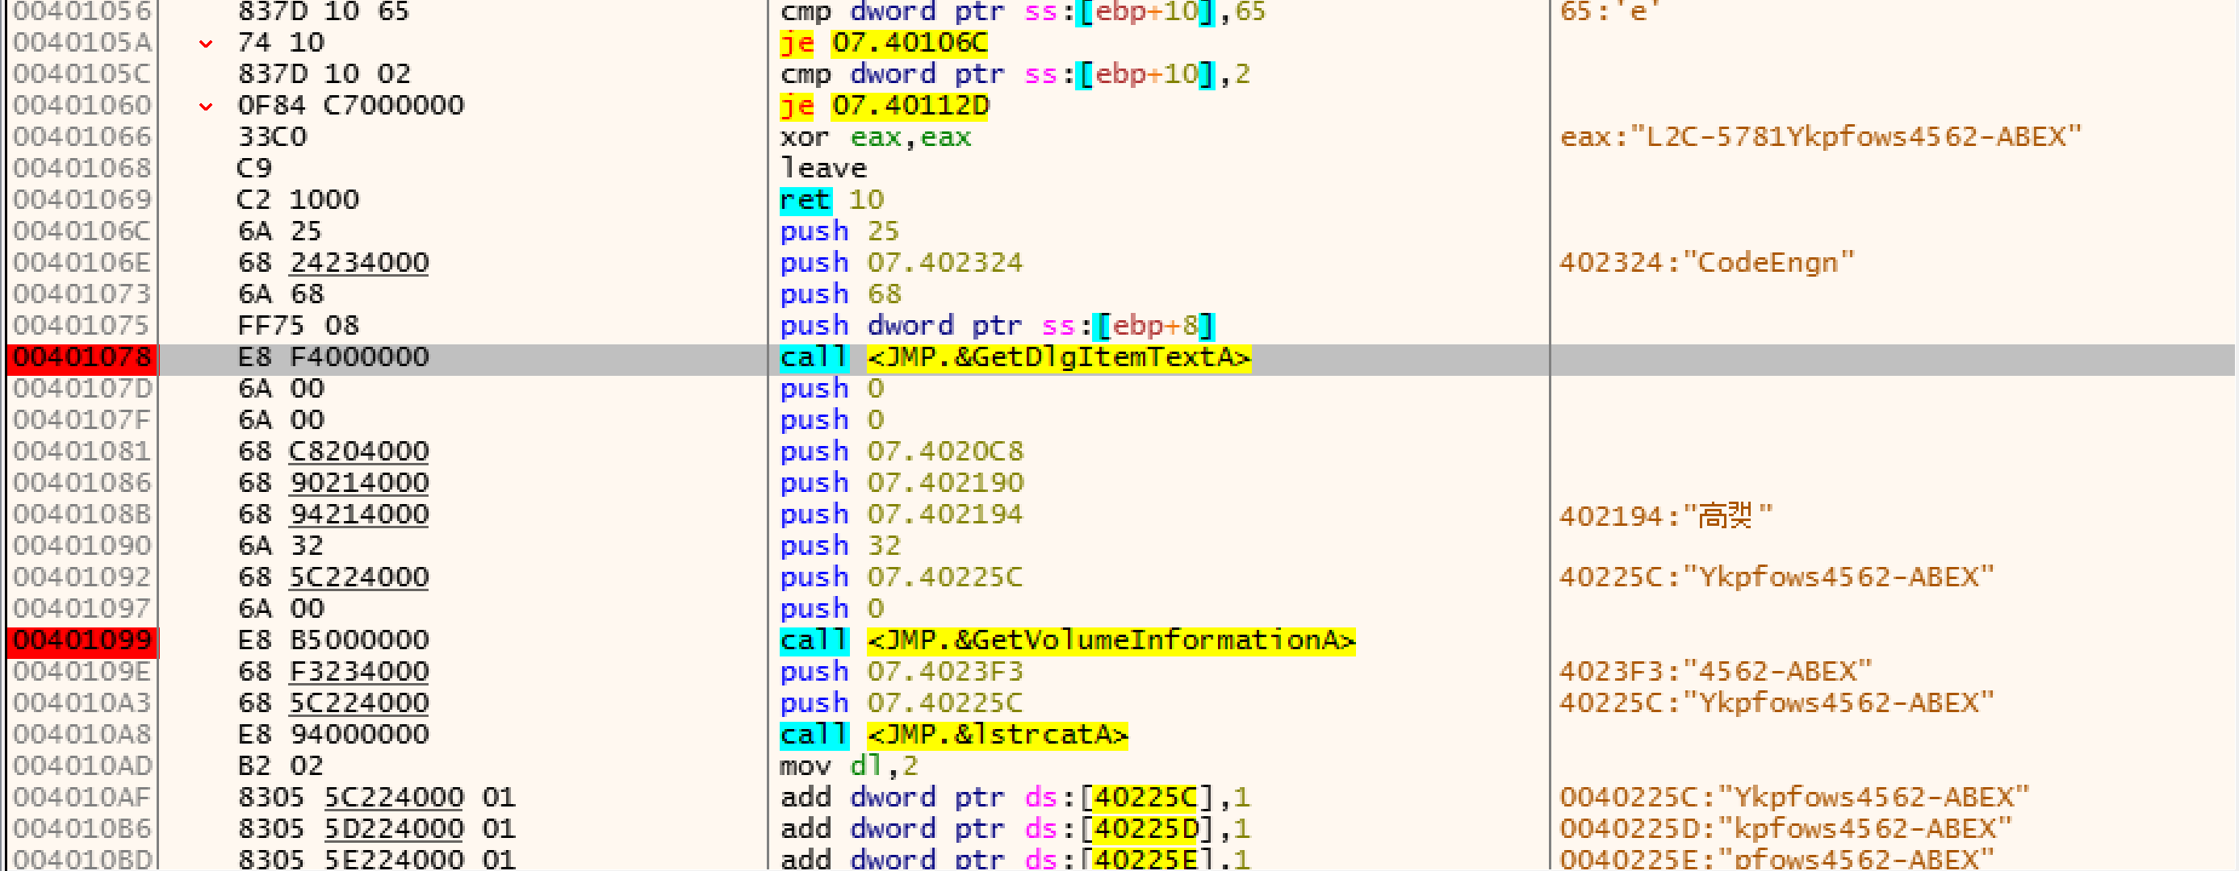This screenshot has height=871, width=2239.
Task: Click the jump arrow at address 0040105A
Action: [206, 43]
